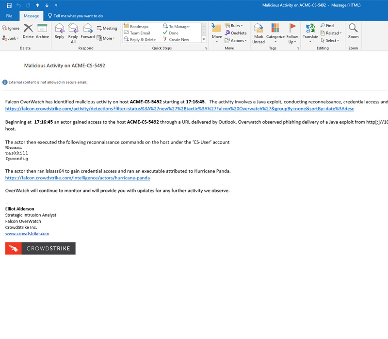Open www.crowdstrike.com signature link

click(x=28, y=233)
